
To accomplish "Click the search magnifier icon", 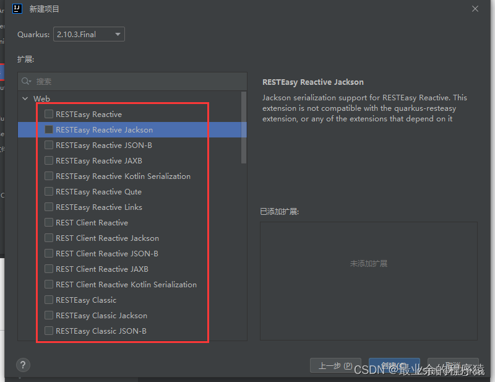I will click(x=26, y=82).
